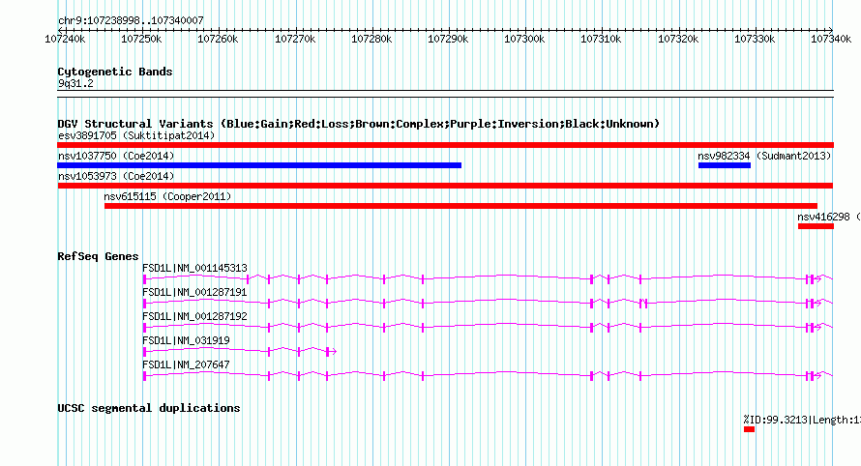
Task: Open transcript label FSD1L|NM_031919
Action: (186, 340)
